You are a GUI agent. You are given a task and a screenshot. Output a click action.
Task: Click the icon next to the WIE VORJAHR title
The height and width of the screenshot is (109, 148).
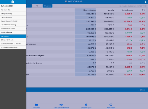point(66,1)
